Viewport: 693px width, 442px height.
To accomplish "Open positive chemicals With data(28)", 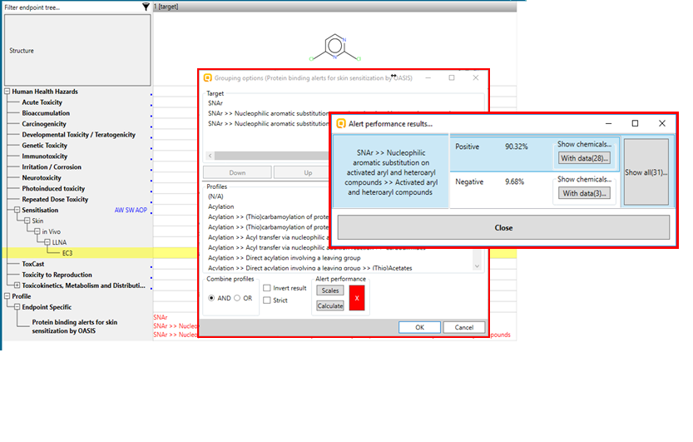I will [584, 158].
